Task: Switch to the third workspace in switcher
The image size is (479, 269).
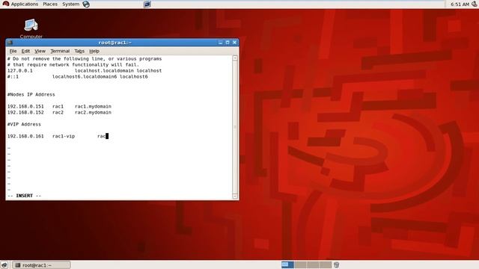Action: click(x=313, y=265)
